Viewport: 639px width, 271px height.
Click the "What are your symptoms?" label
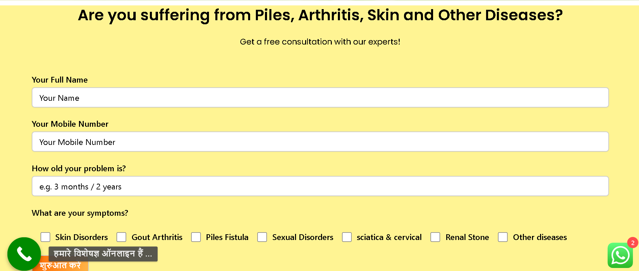coord(80,213)
